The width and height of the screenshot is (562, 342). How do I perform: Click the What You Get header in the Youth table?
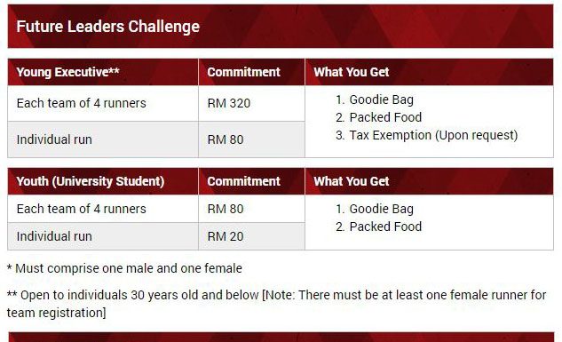pos(429,181)
